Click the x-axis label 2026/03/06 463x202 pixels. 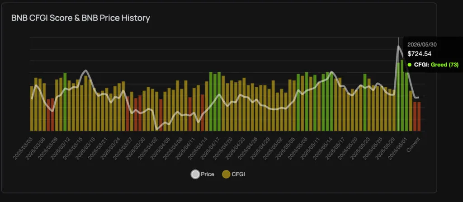pyautogui.click(x=35, y=149)
